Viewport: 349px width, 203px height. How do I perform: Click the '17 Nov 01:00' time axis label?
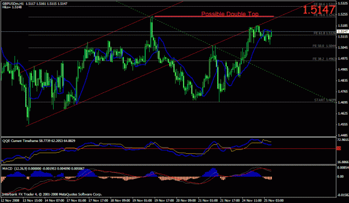(76, 200)
